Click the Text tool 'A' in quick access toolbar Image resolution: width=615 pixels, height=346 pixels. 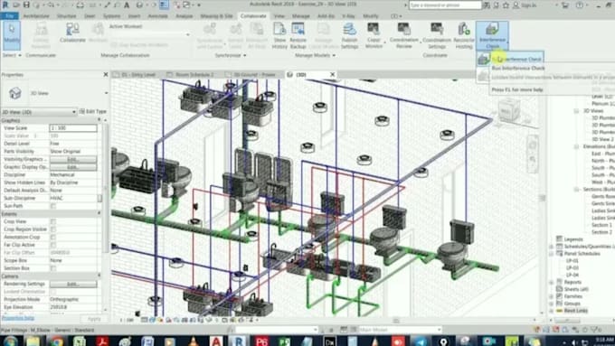pyautogui.click(x=127, y=5)
